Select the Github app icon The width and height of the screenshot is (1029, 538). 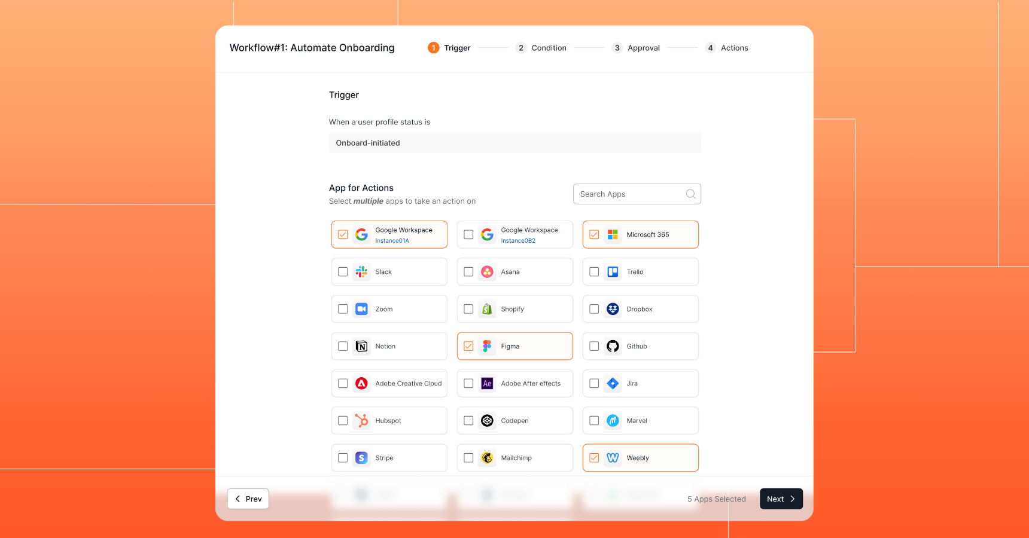[613, 346]
